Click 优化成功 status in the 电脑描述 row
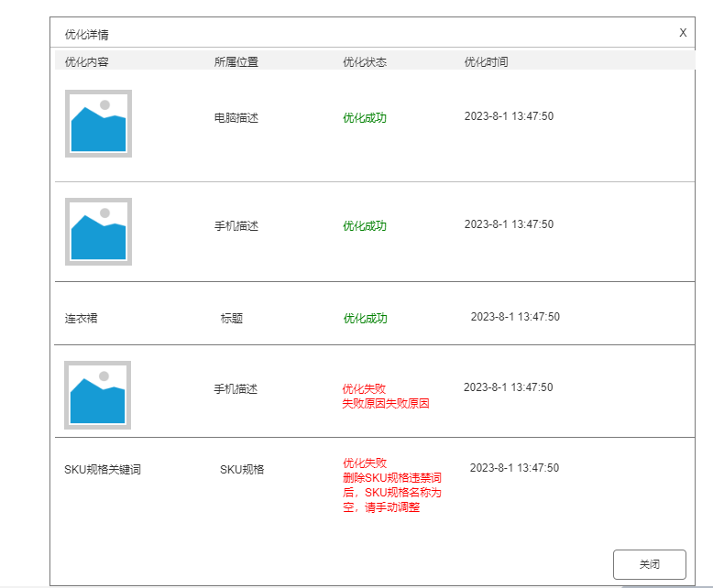 pyautogui.click(x=365, y=118)
